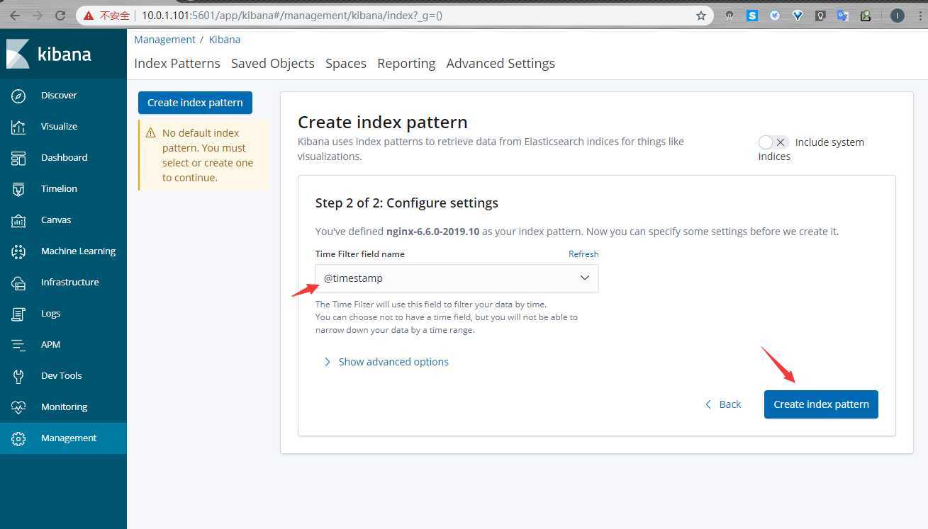Select the Timelion menu label
Screen dimensions: 928x529
click(59, 189)
